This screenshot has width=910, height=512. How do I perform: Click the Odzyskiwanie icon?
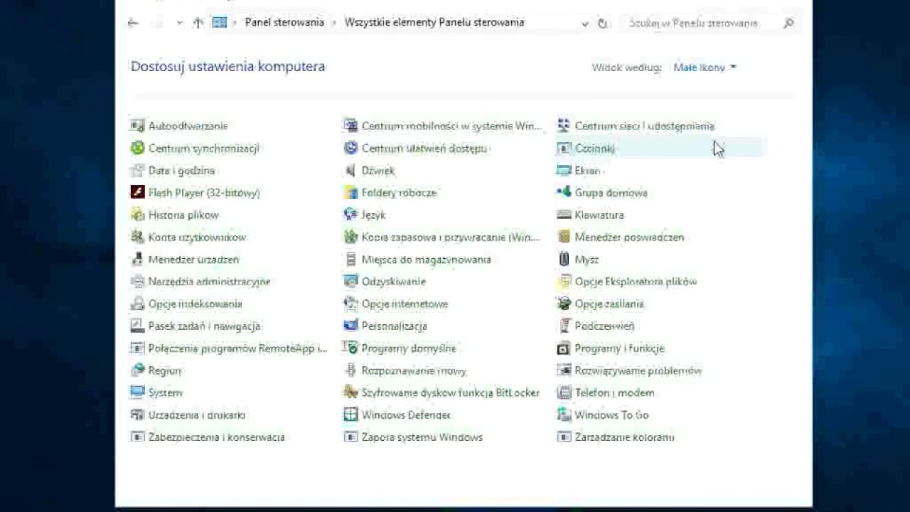[350, 282]
